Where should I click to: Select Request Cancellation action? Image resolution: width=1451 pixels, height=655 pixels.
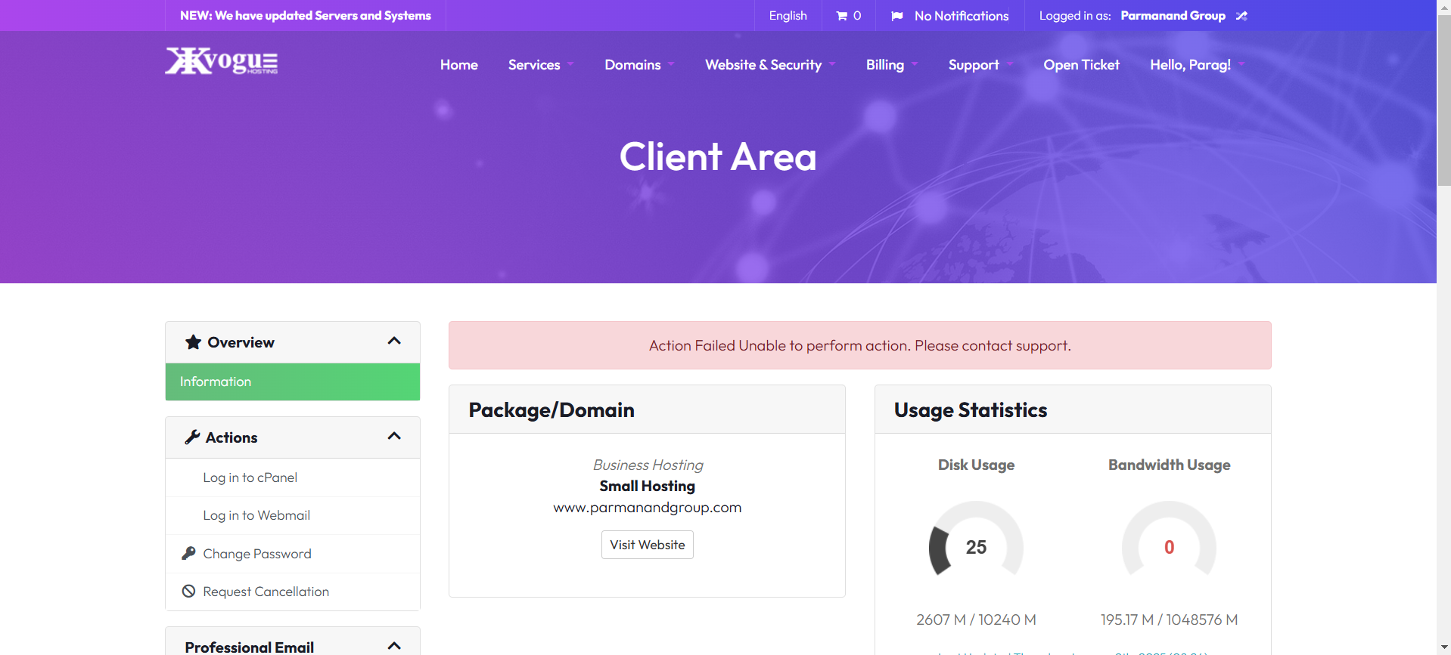pyautogui.click(x=293, y=592)
